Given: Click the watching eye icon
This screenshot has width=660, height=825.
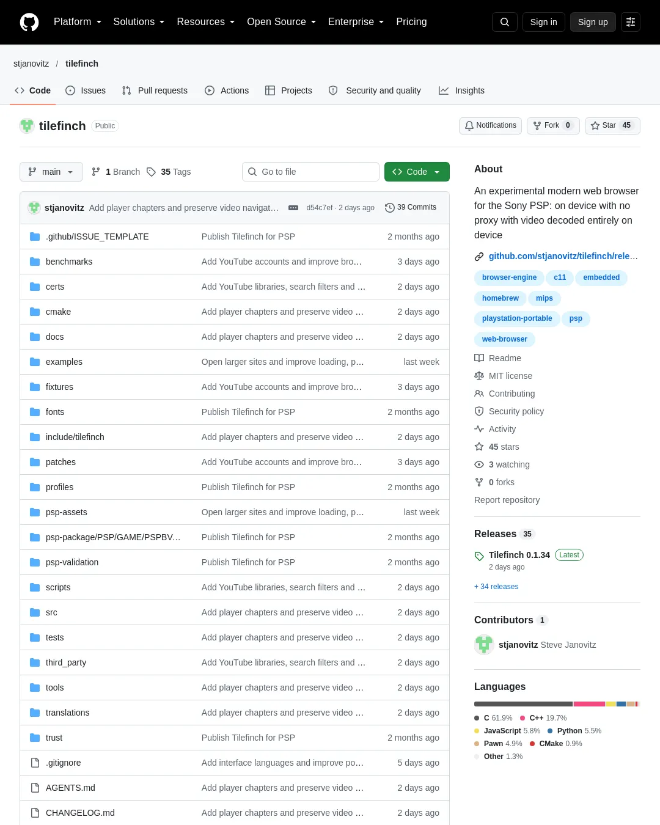Looking at the screenshot, I should tap(479, 464).
